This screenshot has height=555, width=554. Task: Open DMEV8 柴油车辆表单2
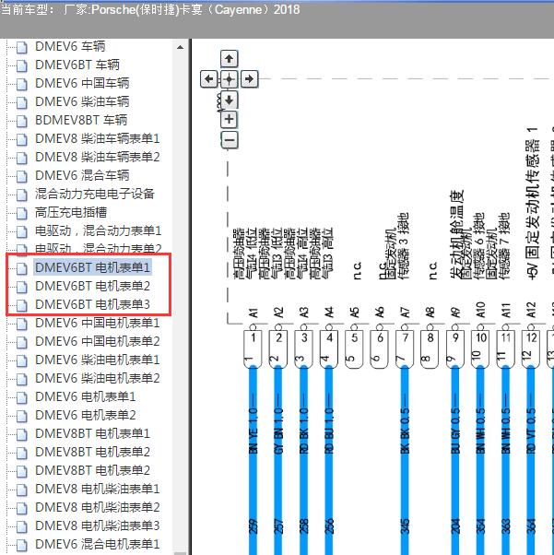point(98,157)
